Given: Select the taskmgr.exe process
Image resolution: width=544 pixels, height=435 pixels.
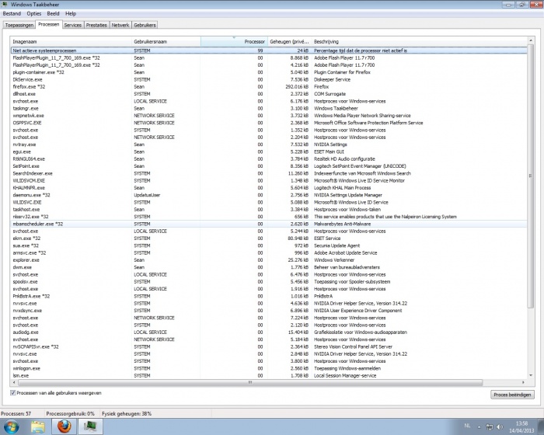Looking at the screenshot, I should coord(269,108).
